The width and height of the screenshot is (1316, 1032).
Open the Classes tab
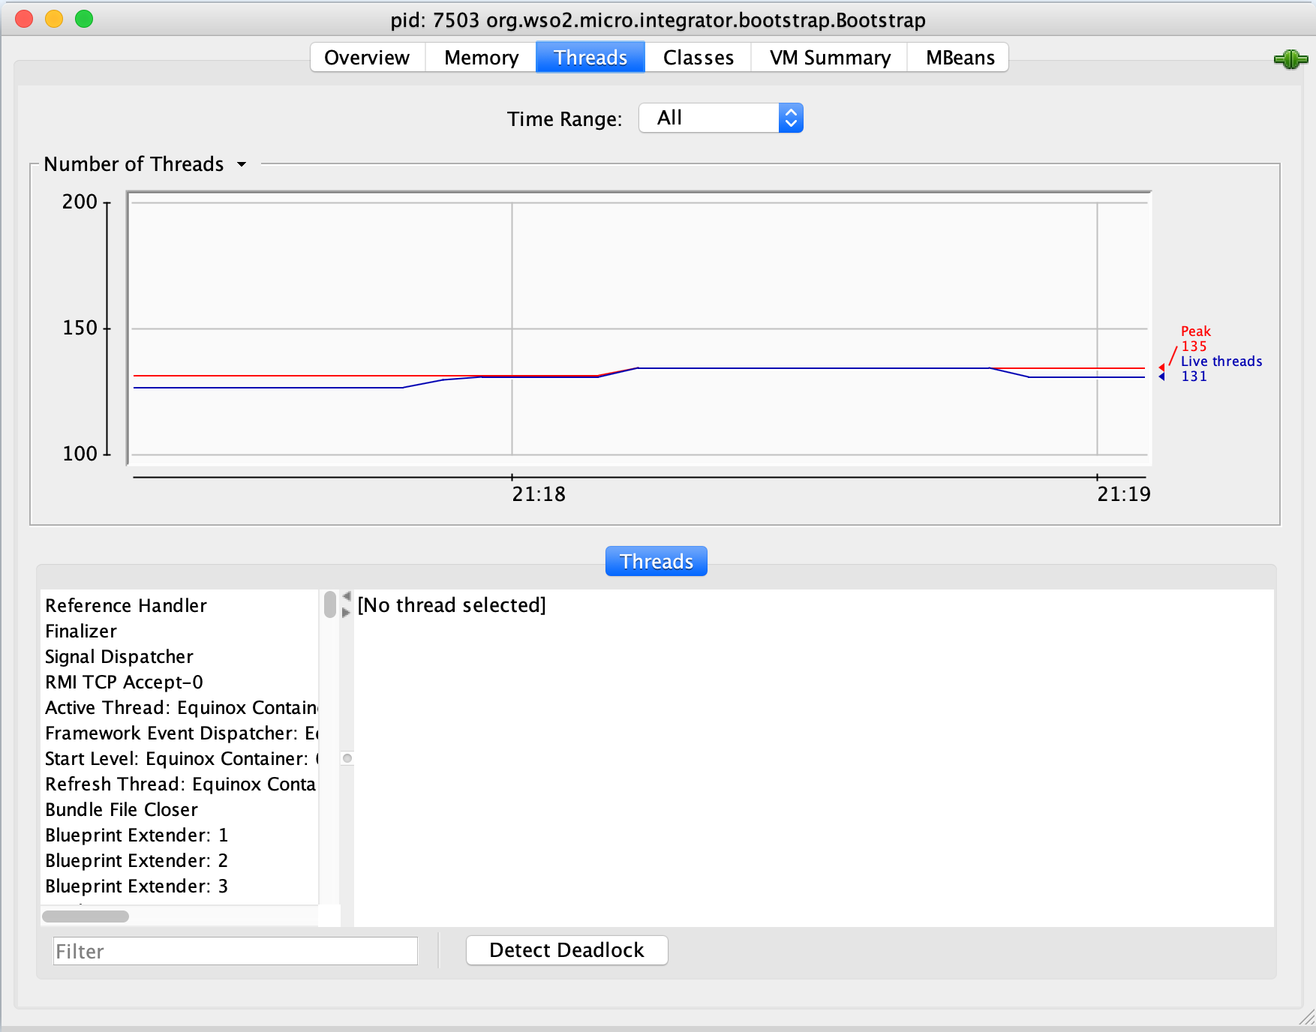[697, 57]
